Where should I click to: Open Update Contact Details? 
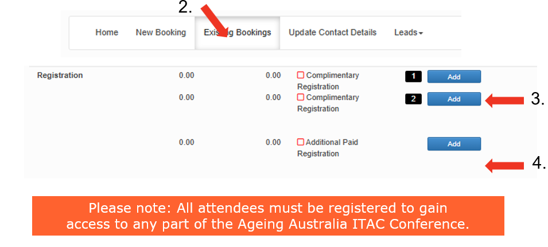coord(332,33)
